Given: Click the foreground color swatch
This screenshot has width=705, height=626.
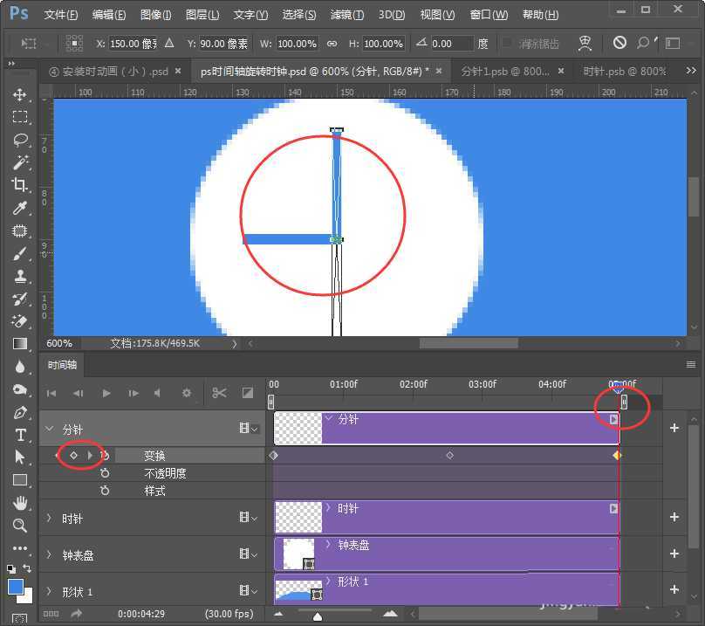Looking at the screenshot, I should pyautogui.click(x=15, y=586).
